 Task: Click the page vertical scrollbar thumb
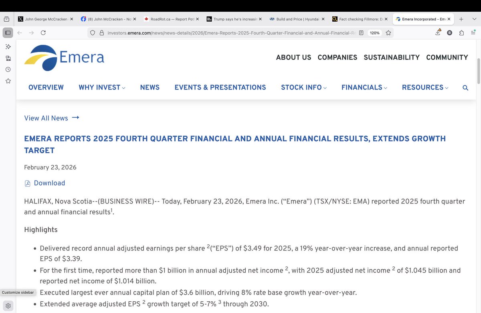pyautogui.click(x=478, y=71)
